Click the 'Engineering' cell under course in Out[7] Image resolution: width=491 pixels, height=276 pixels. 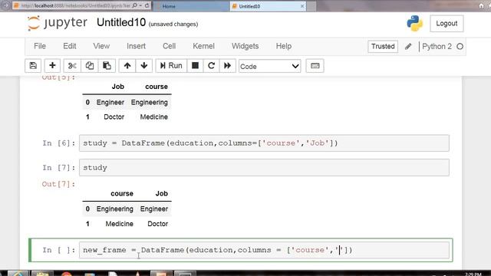[114, 209]
